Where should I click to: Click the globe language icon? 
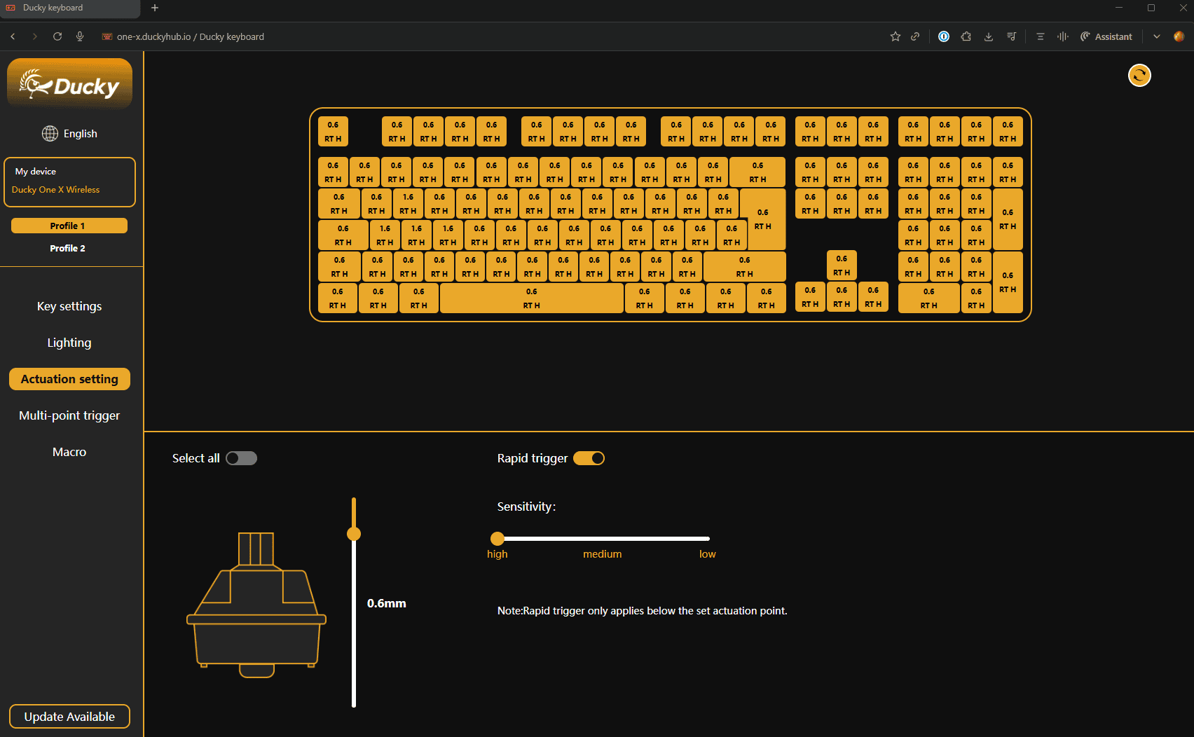tap(50, 134)
